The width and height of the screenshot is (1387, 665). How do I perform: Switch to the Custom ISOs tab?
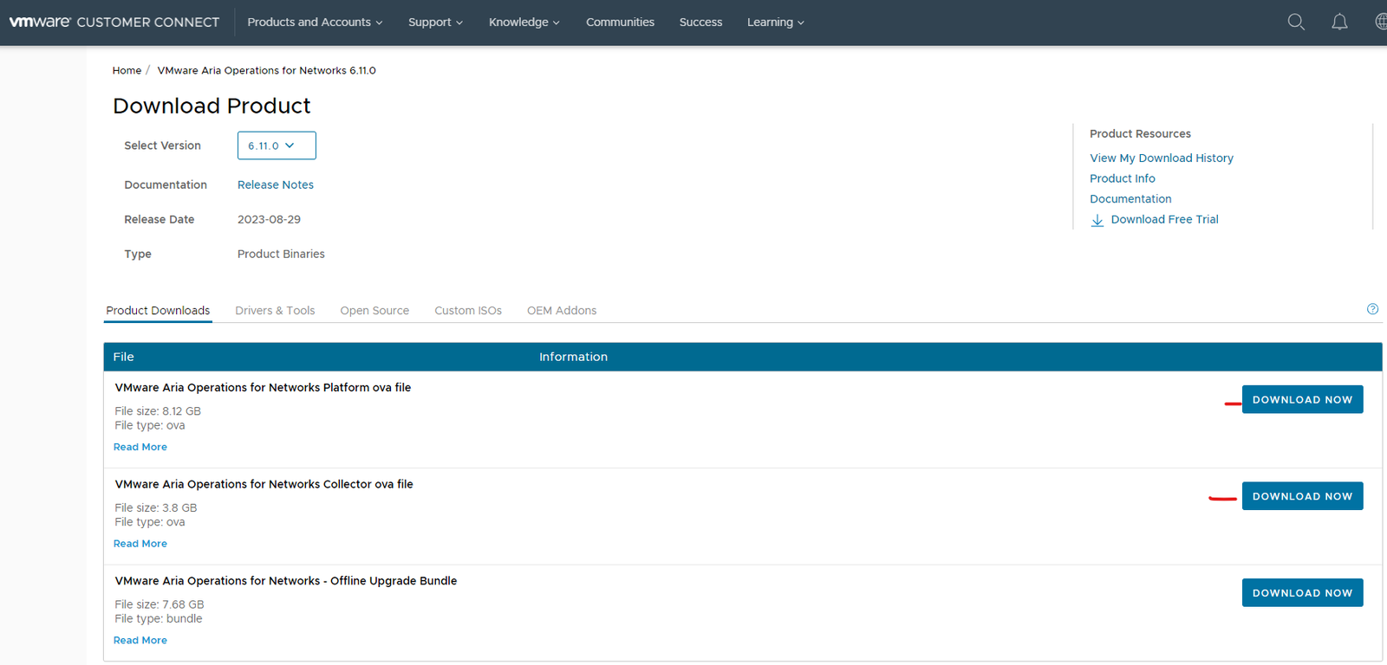468,311
